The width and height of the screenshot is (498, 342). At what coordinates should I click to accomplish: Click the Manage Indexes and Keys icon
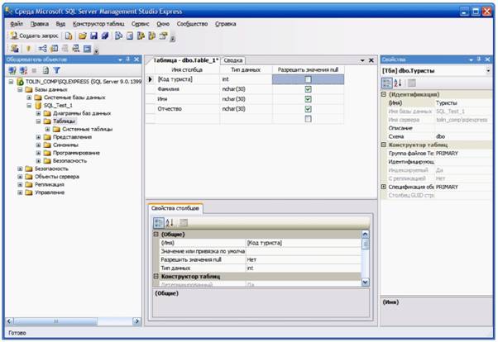coord(55,49)
